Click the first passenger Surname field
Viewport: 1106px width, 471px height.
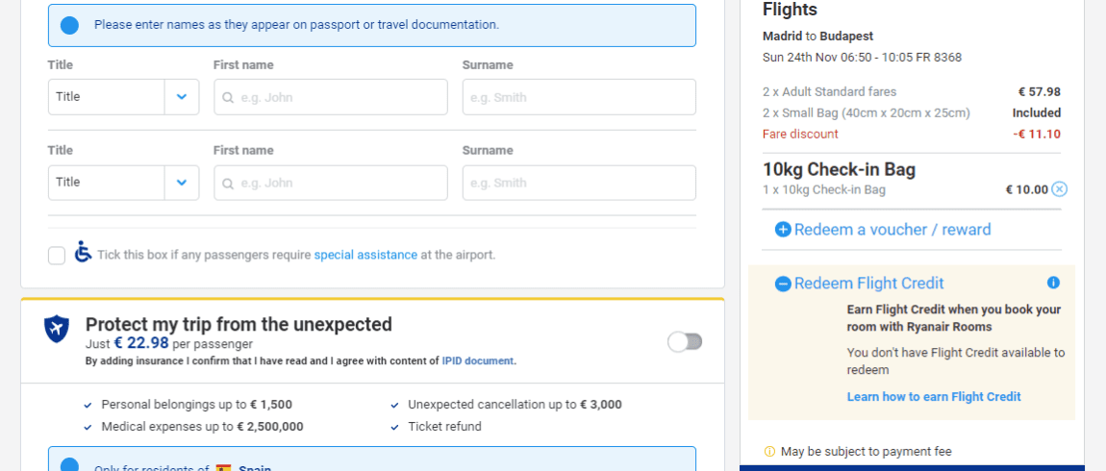click(x=579, y=96)
